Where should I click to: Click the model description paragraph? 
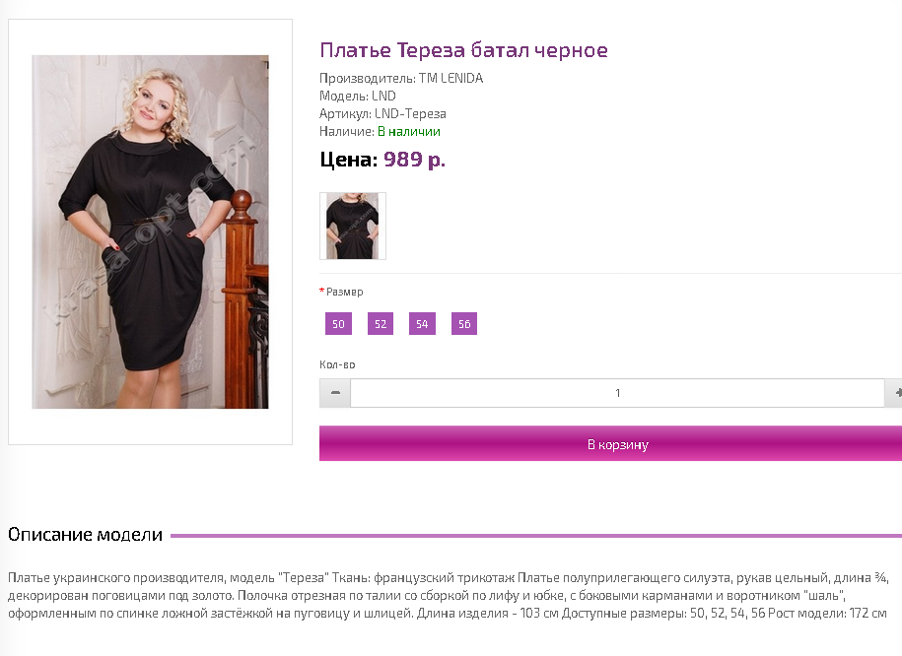click(x=449, y=595)
